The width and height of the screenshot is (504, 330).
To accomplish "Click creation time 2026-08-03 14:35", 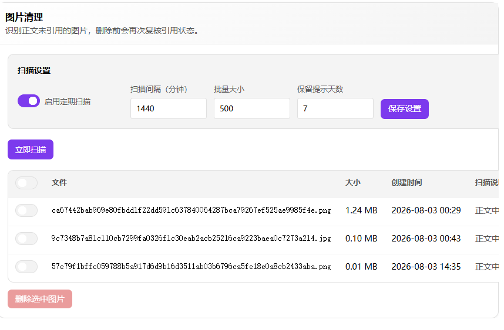I will [x=426, y=267].
